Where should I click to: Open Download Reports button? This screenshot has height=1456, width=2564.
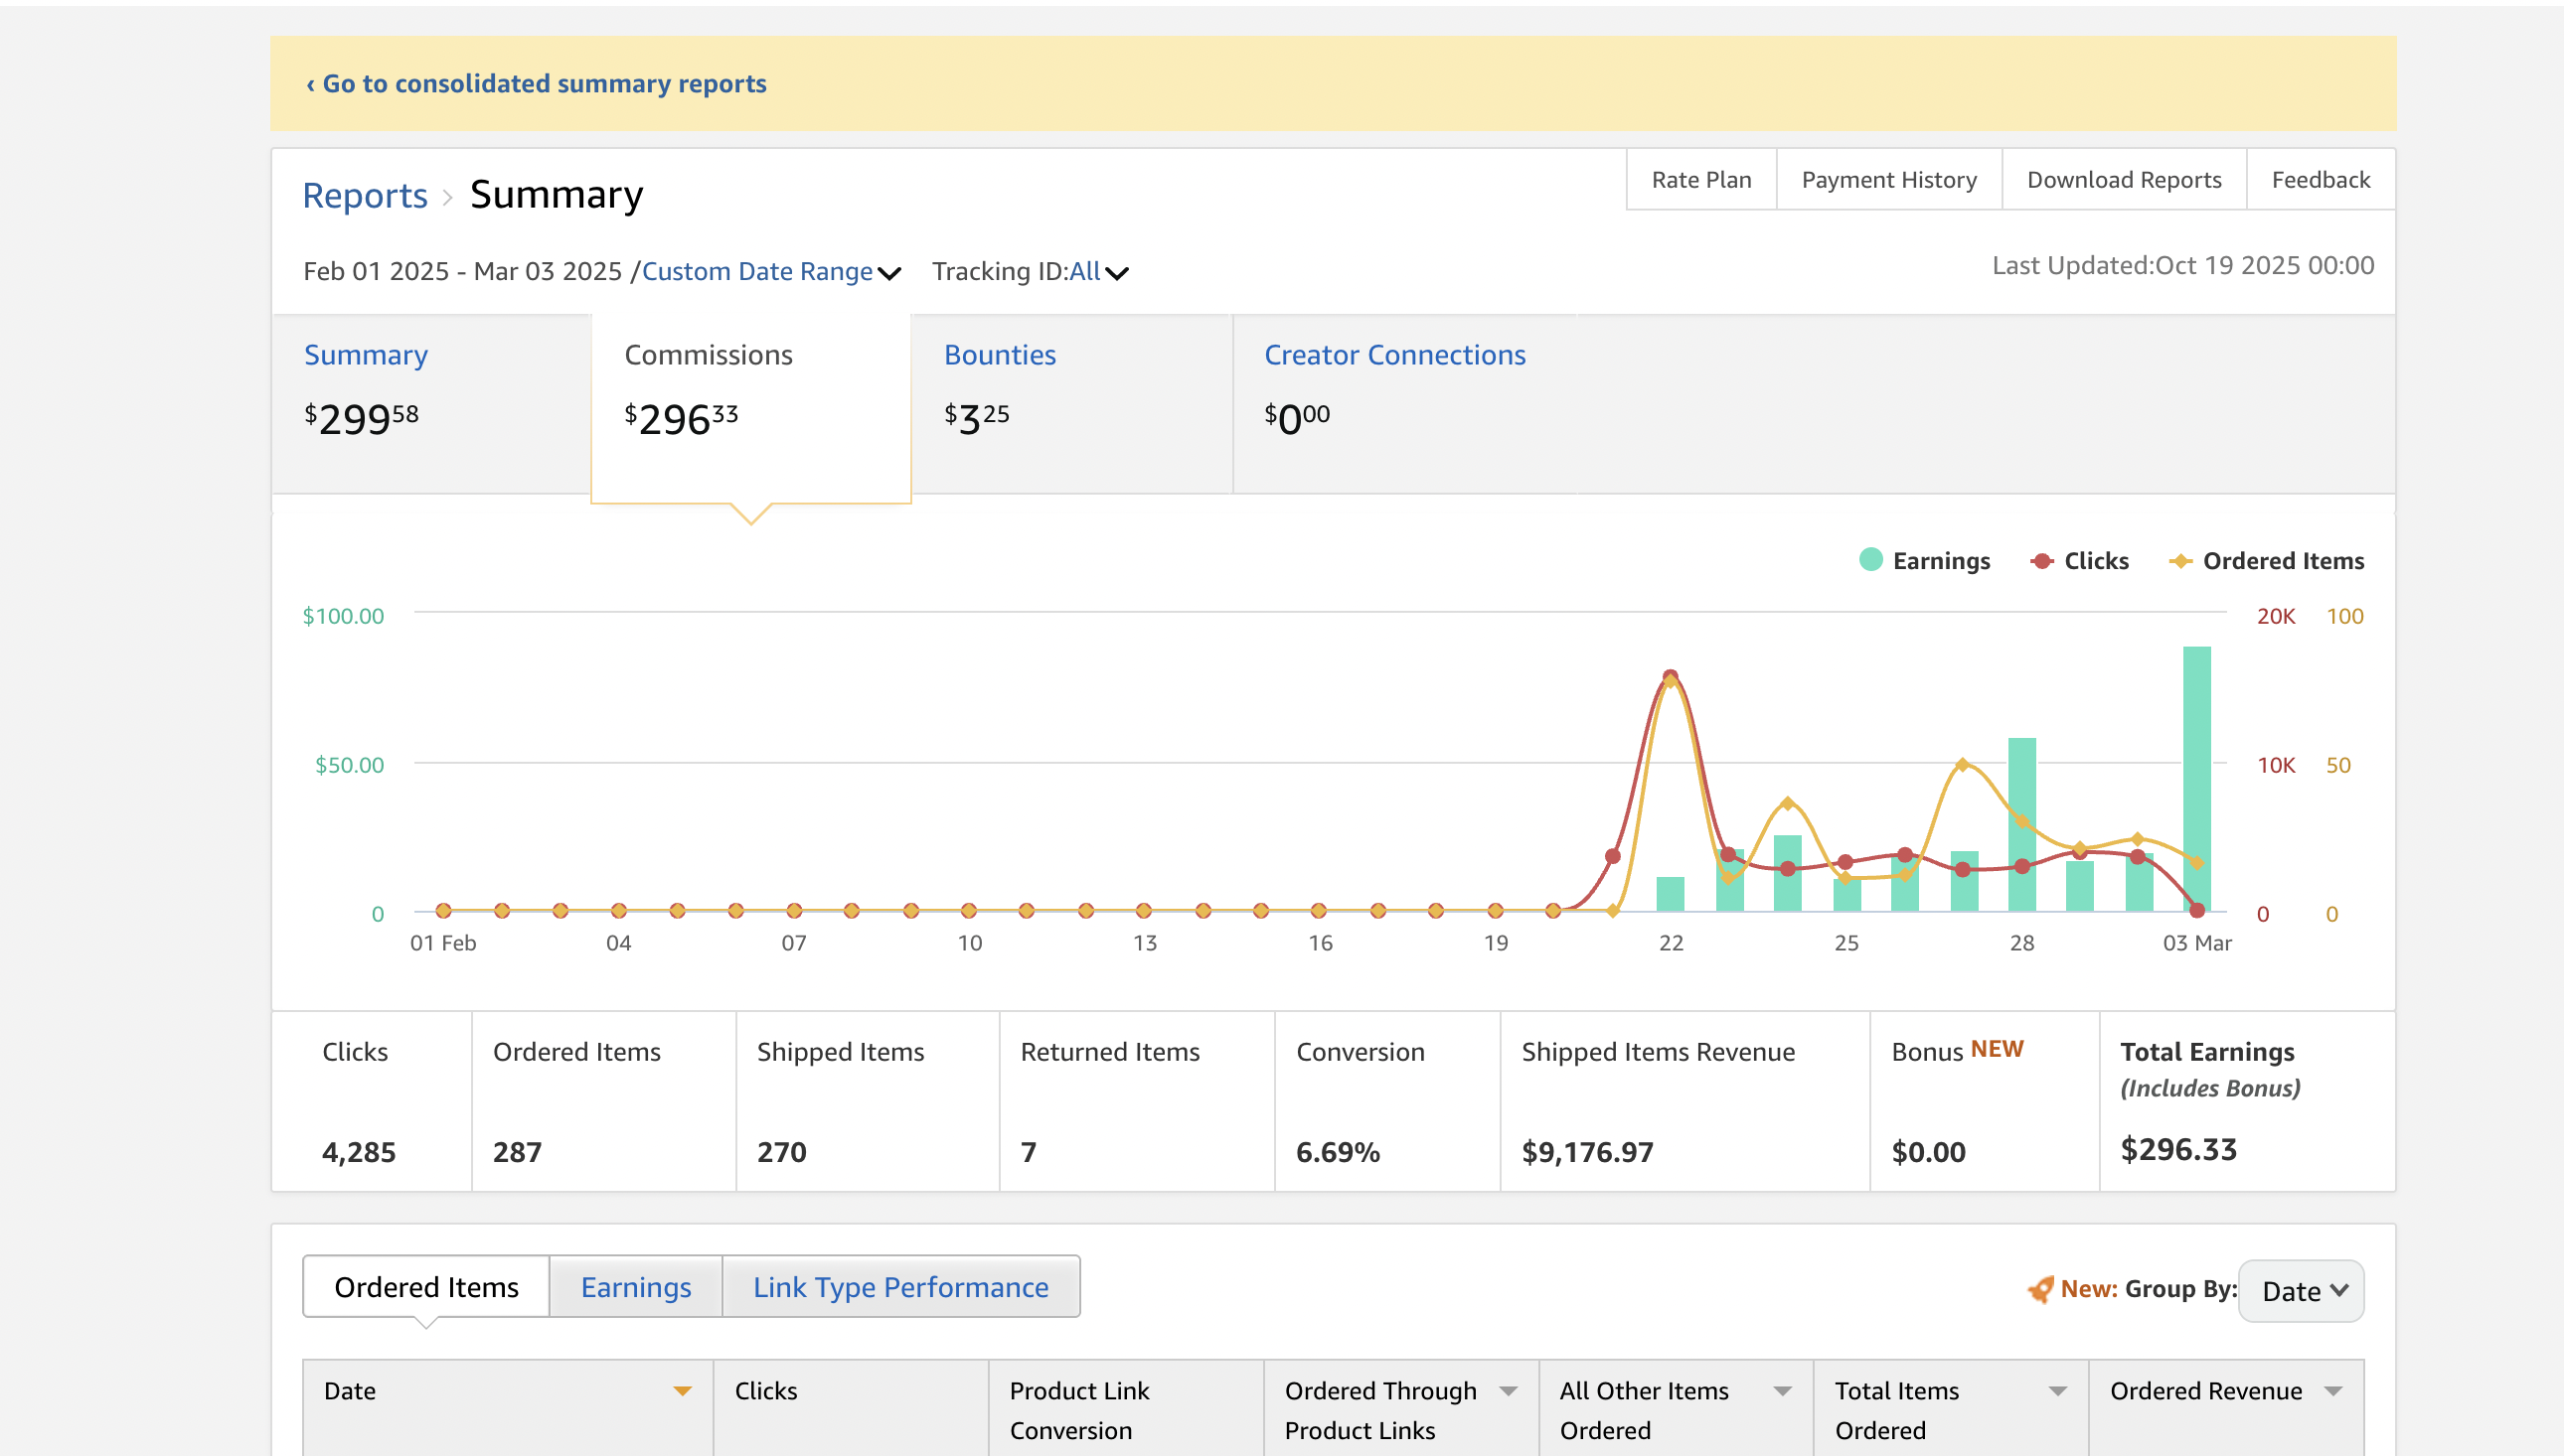tap(2123, 180)
